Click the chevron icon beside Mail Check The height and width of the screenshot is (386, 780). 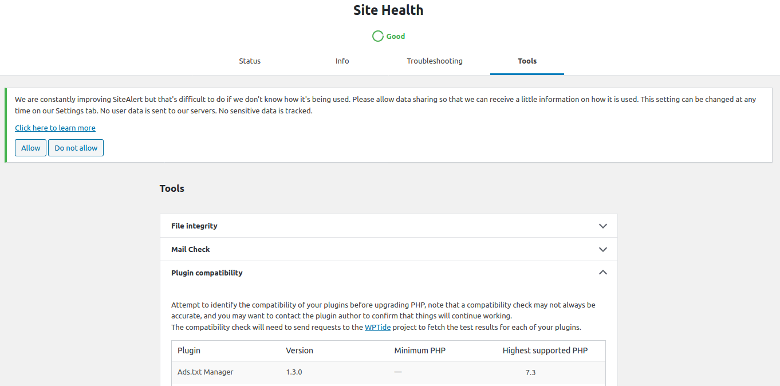pos(602,249)
